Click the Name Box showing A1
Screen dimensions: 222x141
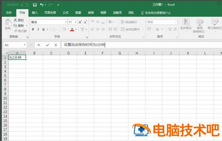click(15, 45)
